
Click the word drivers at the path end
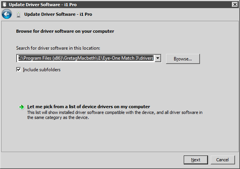(x=146, y=58)
